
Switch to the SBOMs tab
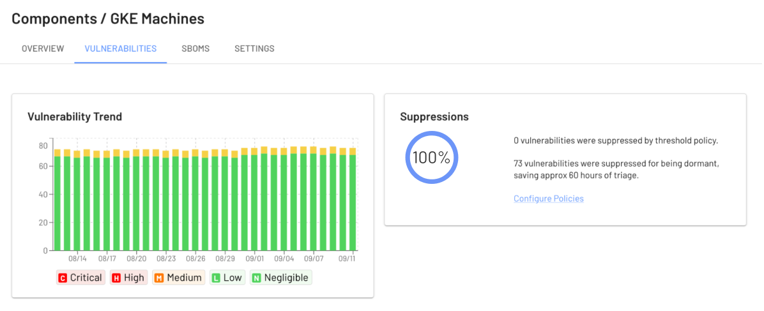(x=195, y=49)
